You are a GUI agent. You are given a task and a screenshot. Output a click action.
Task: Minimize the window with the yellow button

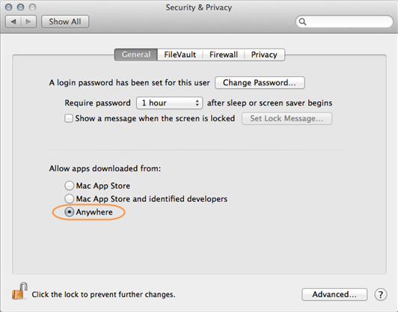click(20, 7)
